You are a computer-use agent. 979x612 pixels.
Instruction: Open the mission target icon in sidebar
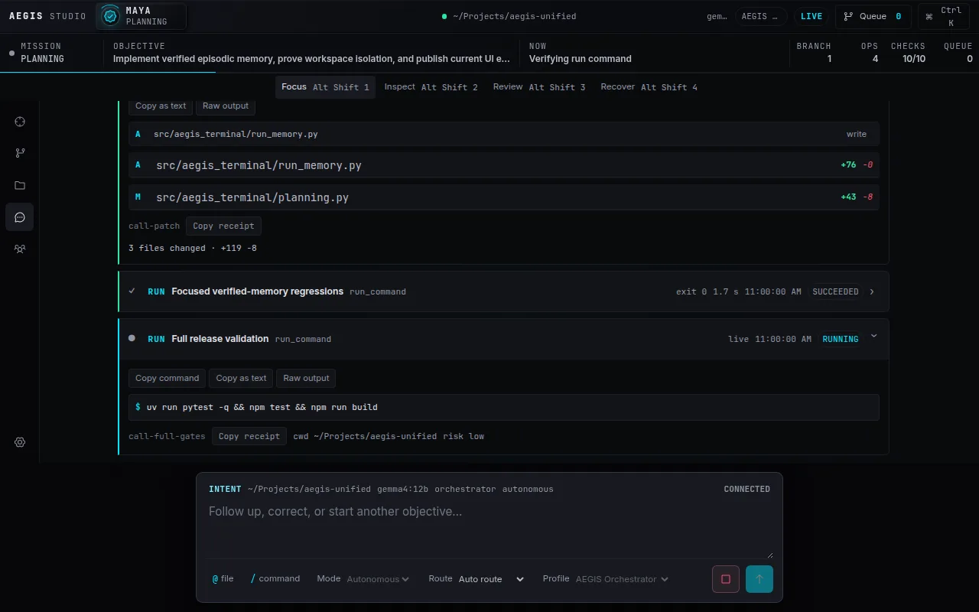click(20, 122)
